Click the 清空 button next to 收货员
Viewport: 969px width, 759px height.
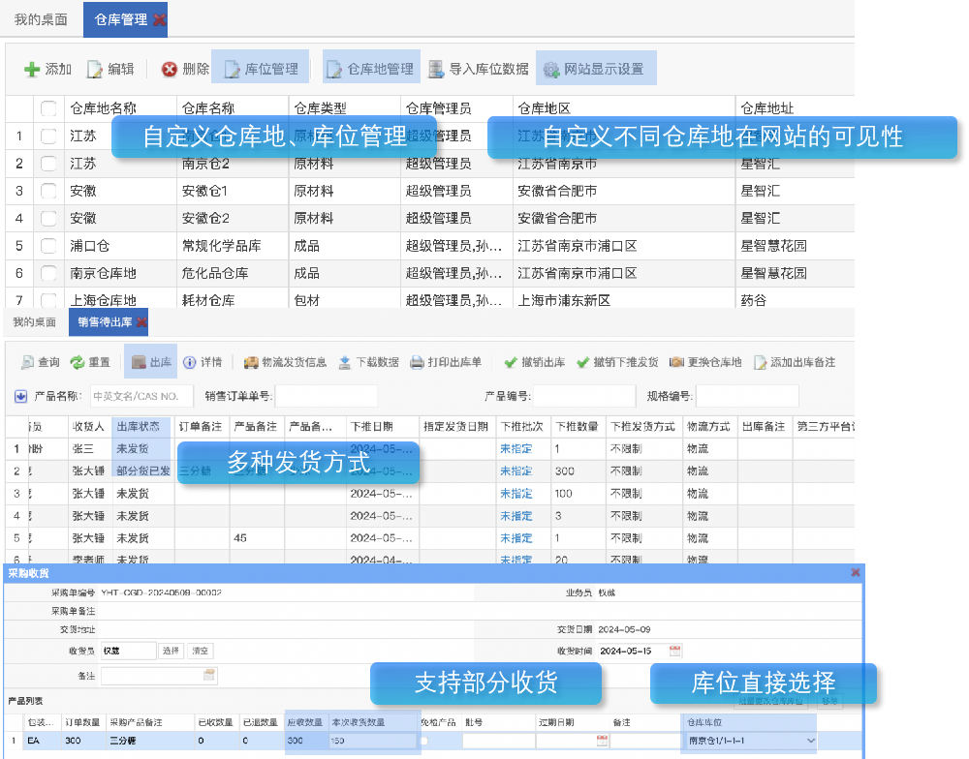click(201, 651)
